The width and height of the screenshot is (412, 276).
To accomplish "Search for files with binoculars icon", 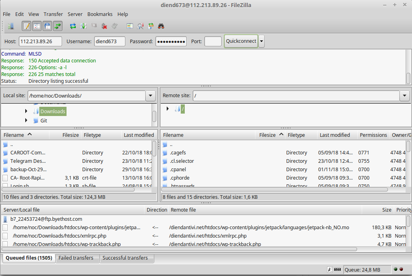I will (x=161, y=26).
